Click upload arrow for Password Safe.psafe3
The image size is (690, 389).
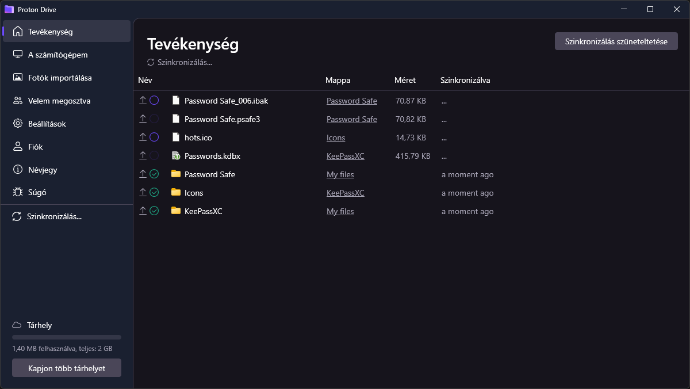click(x=143, y=119)
